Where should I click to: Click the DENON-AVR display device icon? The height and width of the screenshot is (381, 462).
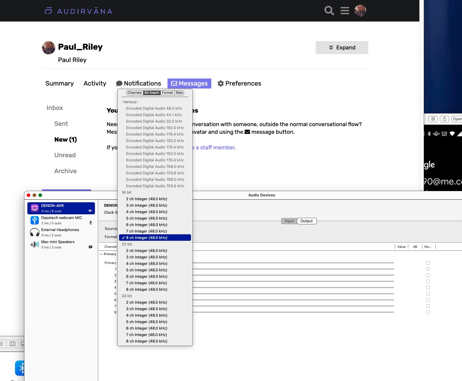pos(35,208)
